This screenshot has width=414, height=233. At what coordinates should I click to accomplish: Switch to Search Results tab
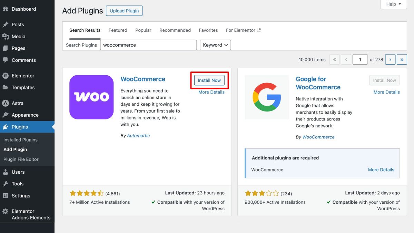(x=85, y=30)
